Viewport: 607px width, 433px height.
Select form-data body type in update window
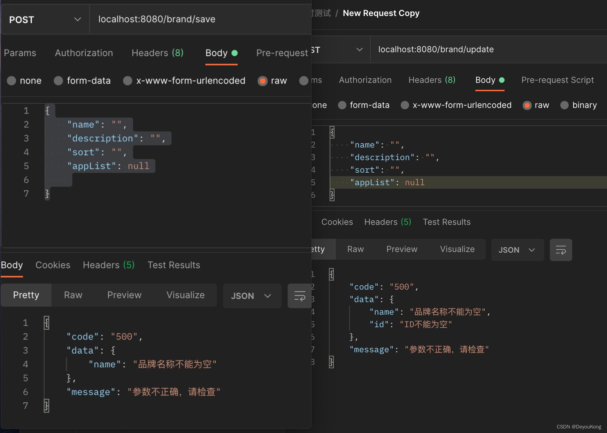pos(364,105)
